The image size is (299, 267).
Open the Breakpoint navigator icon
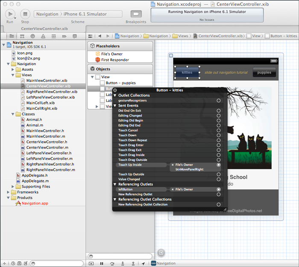64,36
